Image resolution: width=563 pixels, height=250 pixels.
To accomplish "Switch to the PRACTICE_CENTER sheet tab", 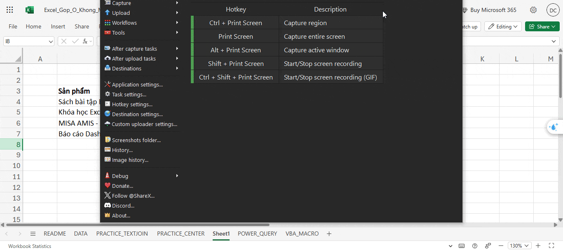I will pyautogui.click(x=181, y=234).
